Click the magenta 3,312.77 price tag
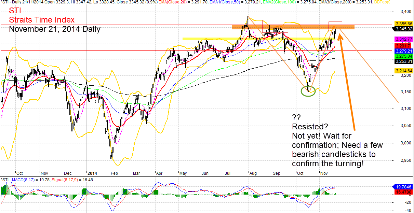This screenshot has height=213, width=414. point(403,40)
